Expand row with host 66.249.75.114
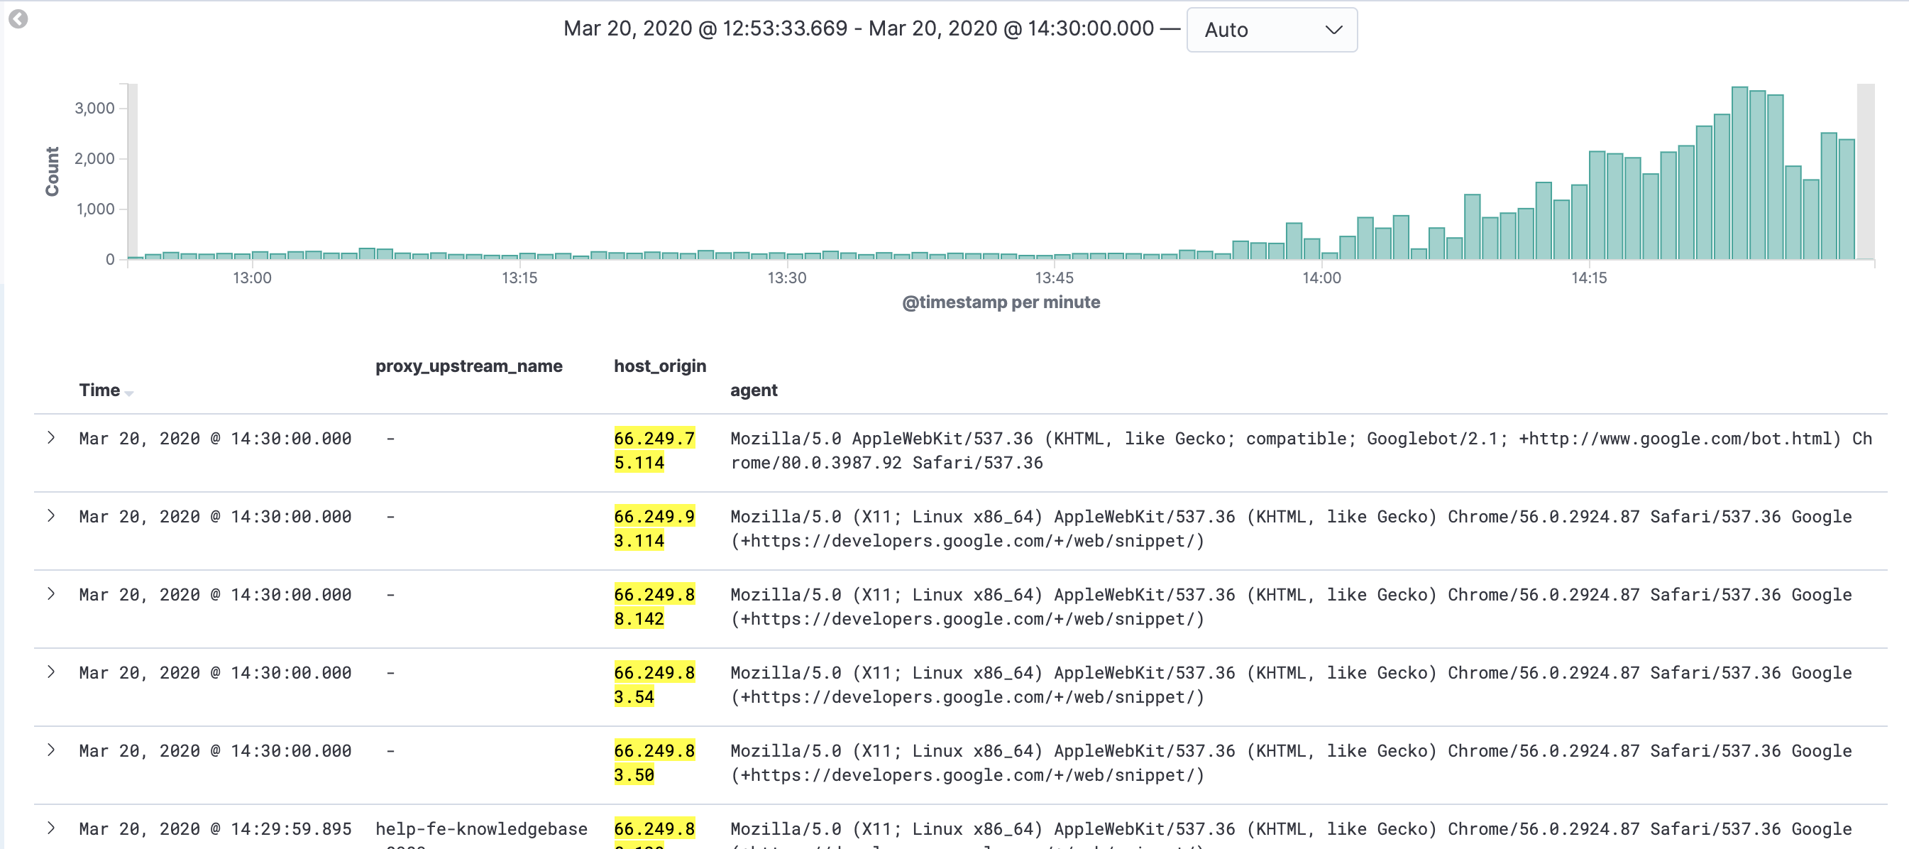 51,437
